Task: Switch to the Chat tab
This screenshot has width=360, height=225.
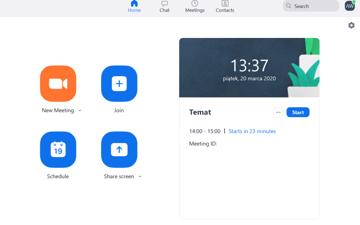Action: pyautogui.click(x=164, y=6)
